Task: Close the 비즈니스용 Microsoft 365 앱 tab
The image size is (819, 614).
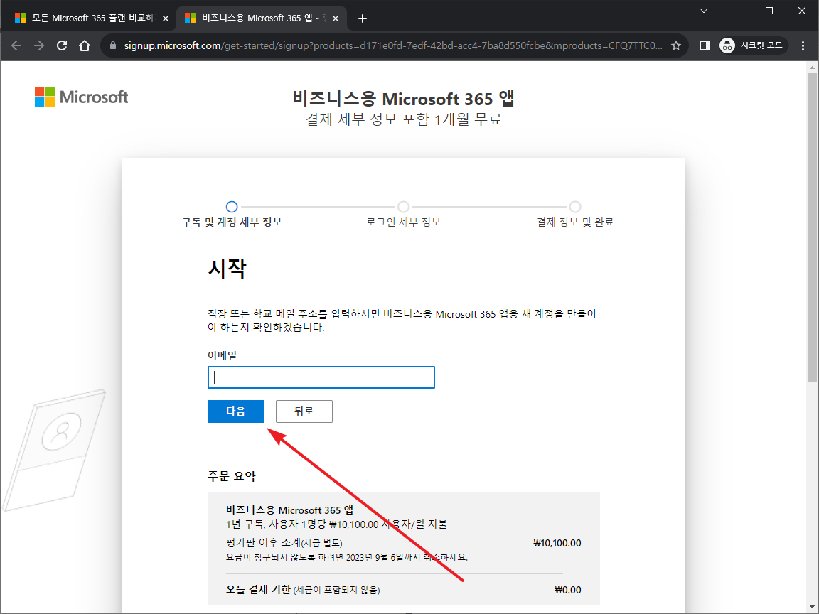Action: point(336,18)
